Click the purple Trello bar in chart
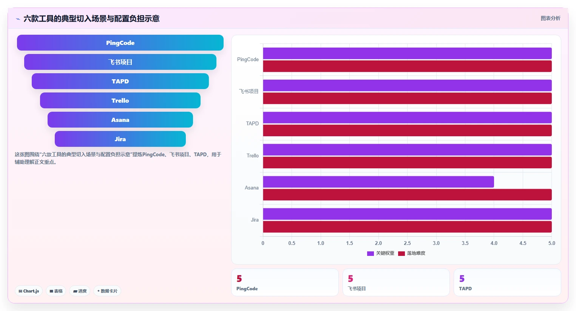Screen dimensions: 576x311 tap(407, 149)
